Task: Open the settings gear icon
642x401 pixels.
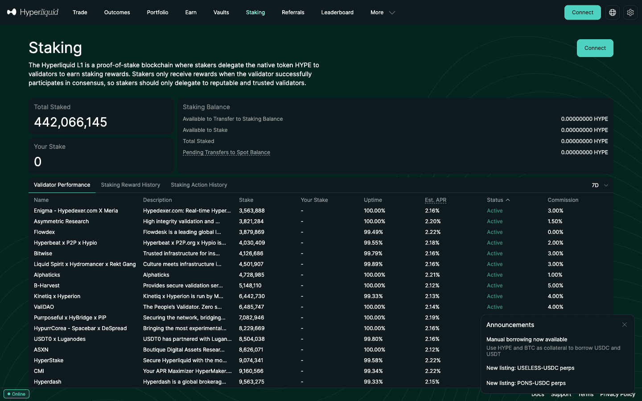Action: click(x=630, y=12)
